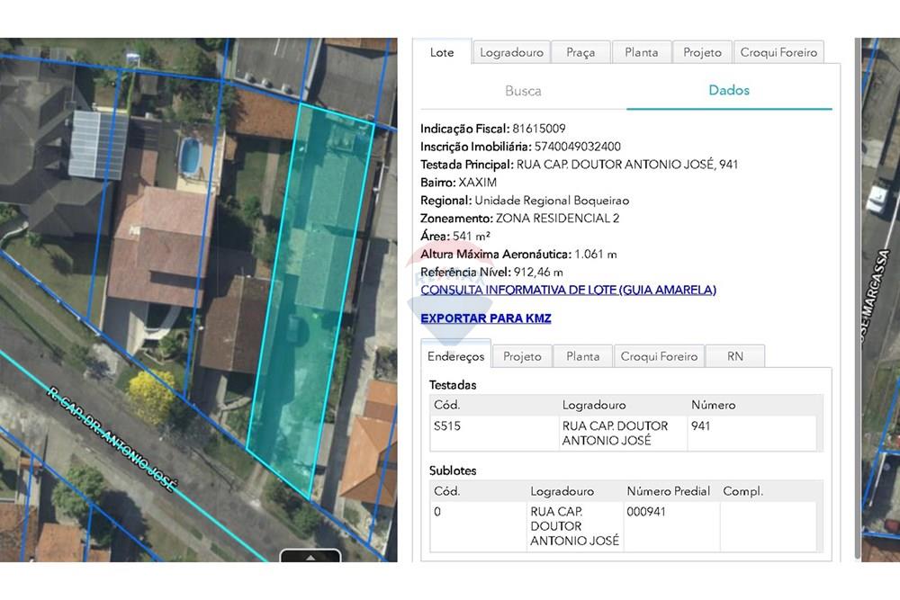Expand the panel arrow below the map
Viewport: 900px width, 600px height.
point(310,557)
